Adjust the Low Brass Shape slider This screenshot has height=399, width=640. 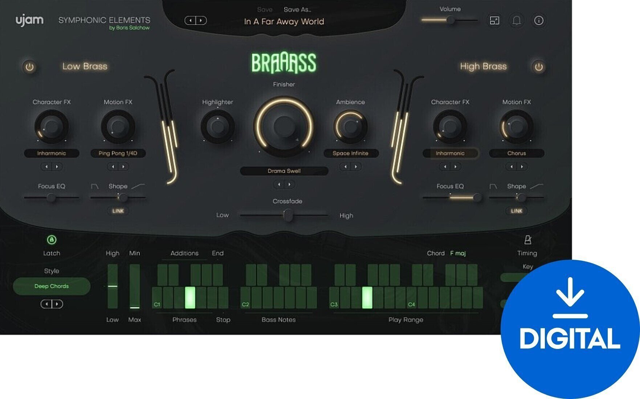[118, 198]
